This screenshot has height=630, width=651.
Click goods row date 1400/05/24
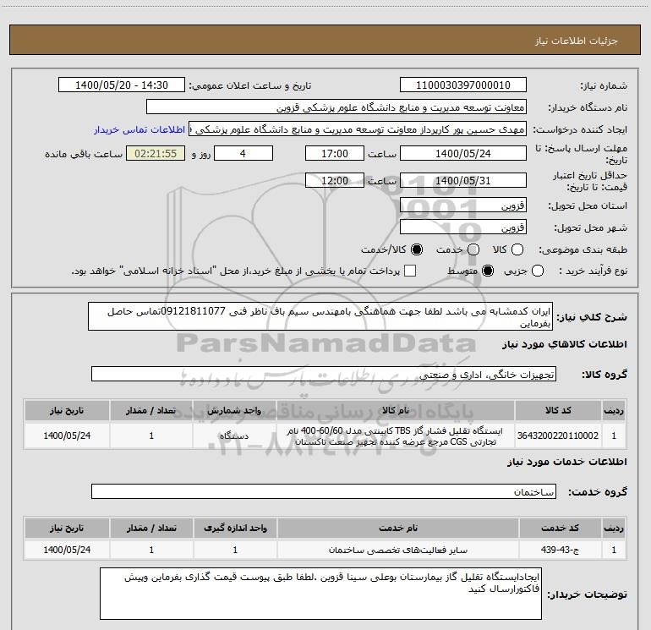(x=67, y=436)
